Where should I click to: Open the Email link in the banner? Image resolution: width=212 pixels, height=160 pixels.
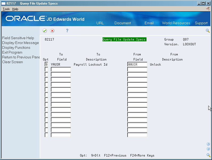click(149, 23)
